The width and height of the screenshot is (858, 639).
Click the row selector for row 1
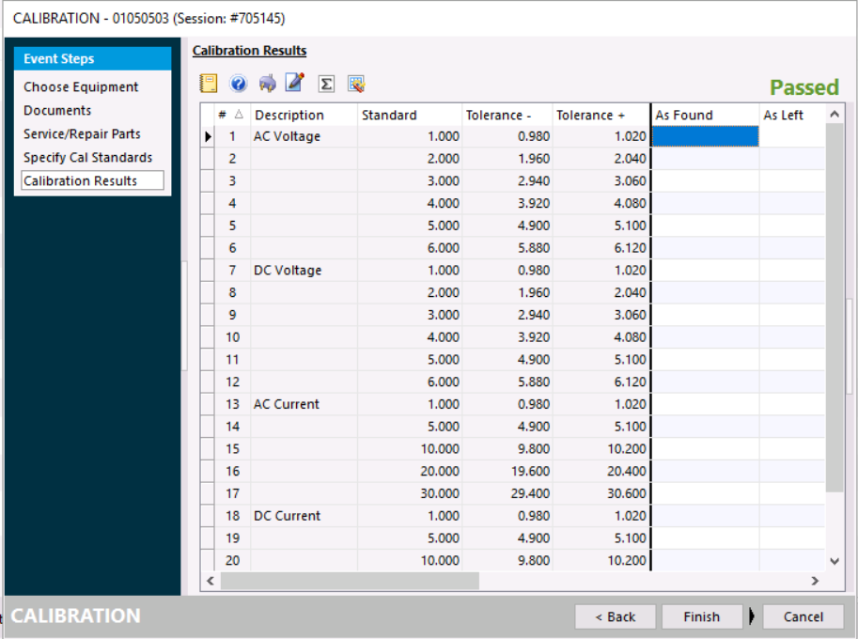click(208, 136)
